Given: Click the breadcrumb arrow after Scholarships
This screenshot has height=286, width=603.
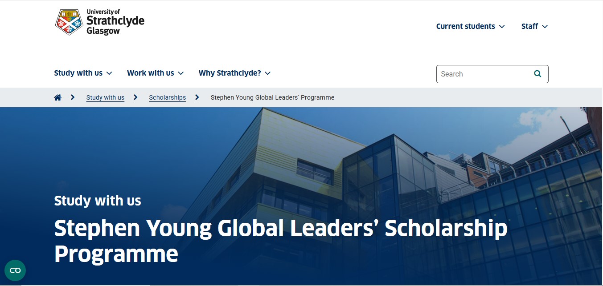Looking at the screenshot, I should tap(197, 97).
